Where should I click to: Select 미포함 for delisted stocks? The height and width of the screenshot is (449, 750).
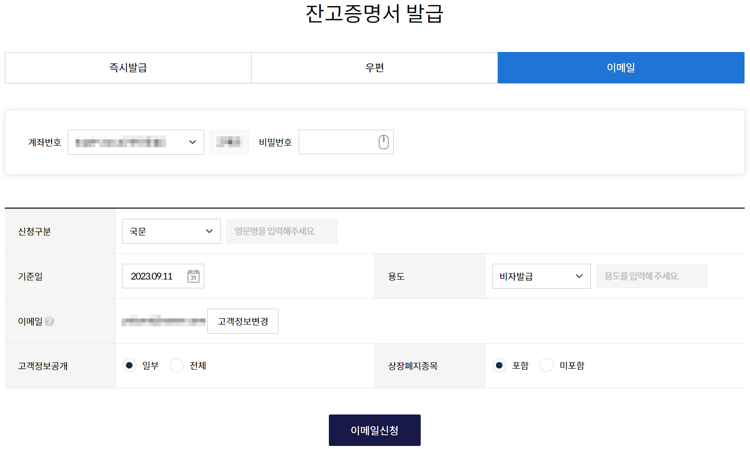click(x=547, y=365)
